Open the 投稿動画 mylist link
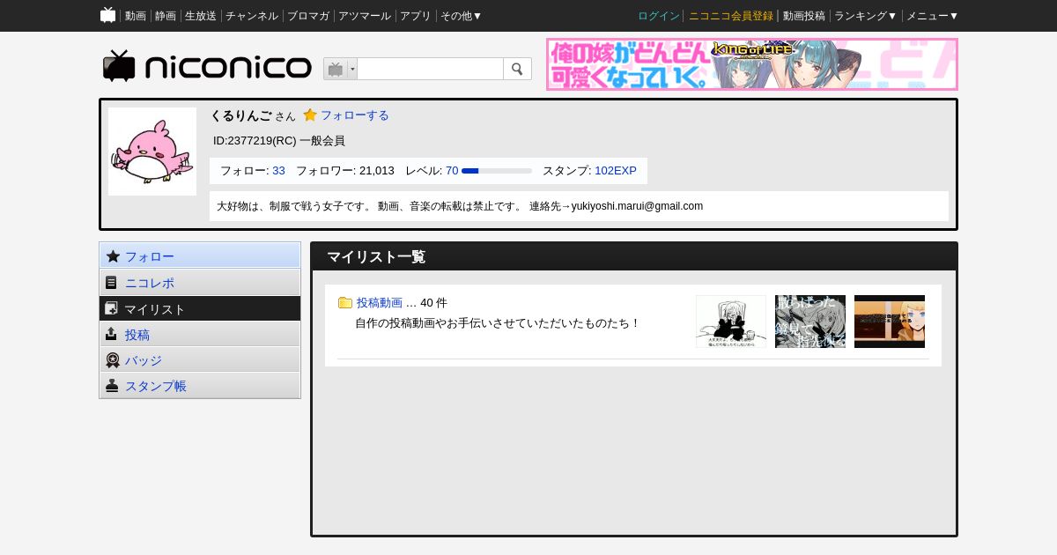This screenshot has height=555, width=1057. pyautogui.click(x=380, y=303)
